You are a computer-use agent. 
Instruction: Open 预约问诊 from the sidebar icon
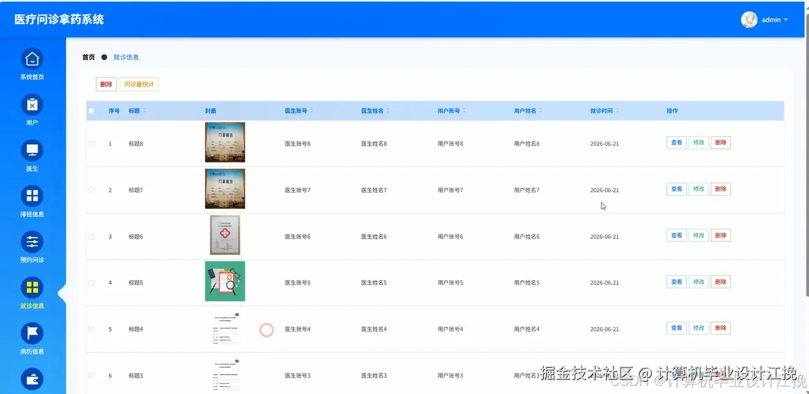pos(32,242)
